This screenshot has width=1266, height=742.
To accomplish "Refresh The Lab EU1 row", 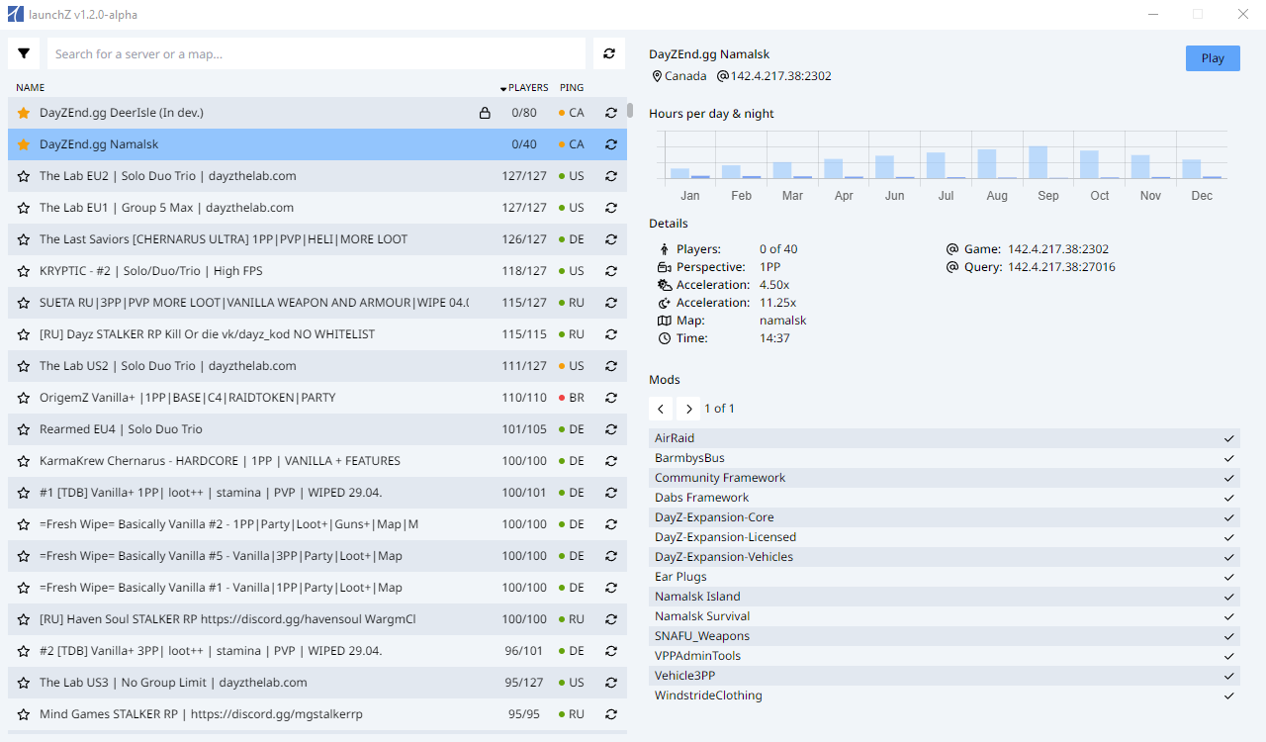I will click(611, 208).
